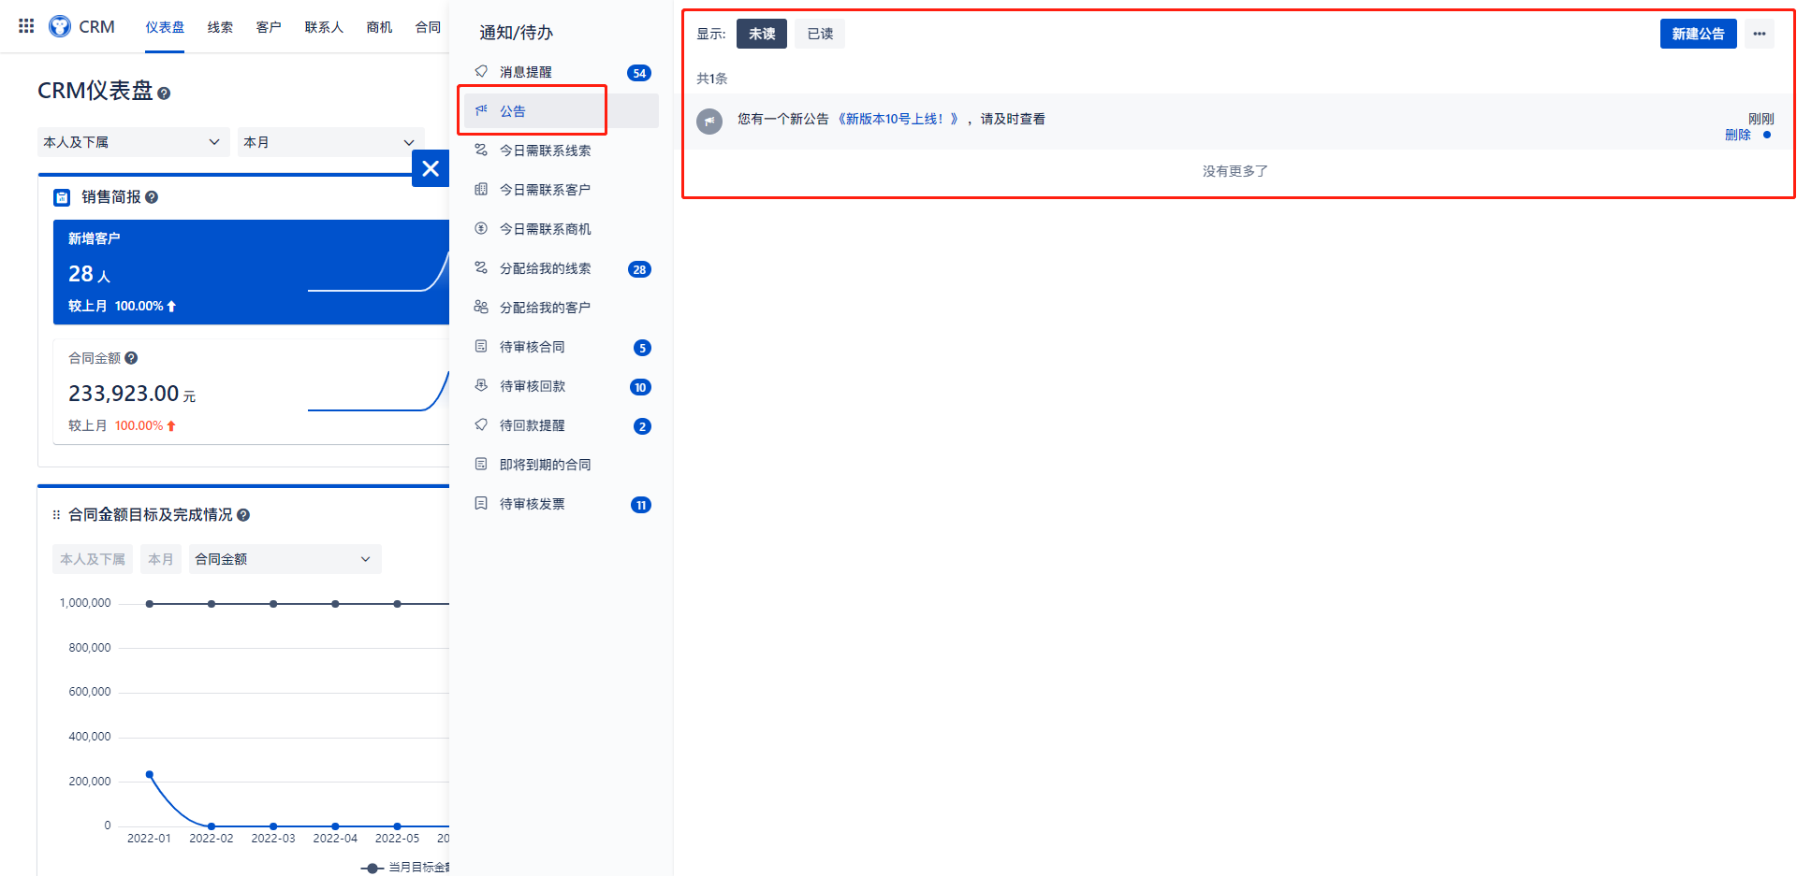This screenshot has height=876, width=1797.
Task: Switch to the 仪表盘 tab
Action: click(x=165, y=27)
